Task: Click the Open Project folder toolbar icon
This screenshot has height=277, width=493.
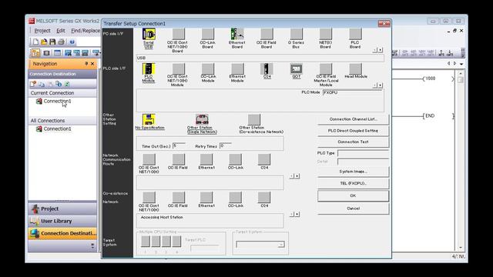Action: [44, 42]
